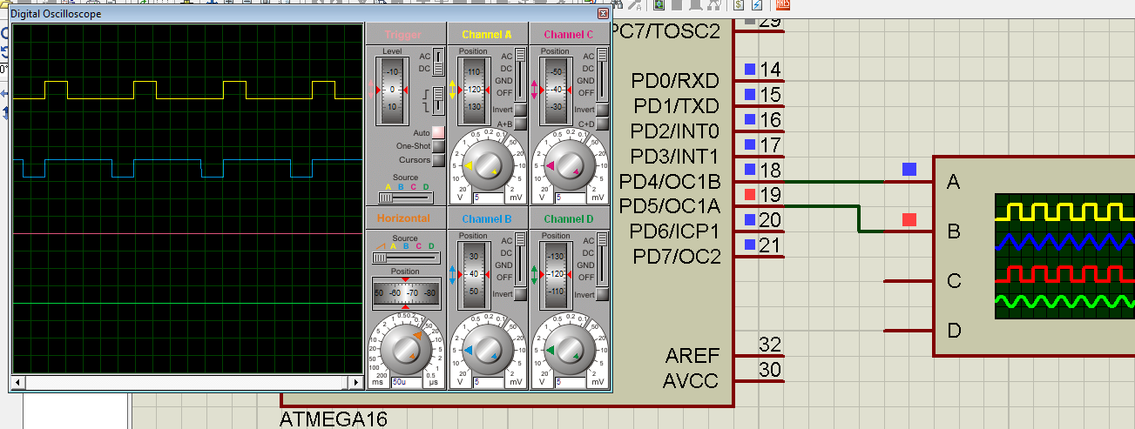
Task: Toggle Channel A Invert button
Action: 519,111
